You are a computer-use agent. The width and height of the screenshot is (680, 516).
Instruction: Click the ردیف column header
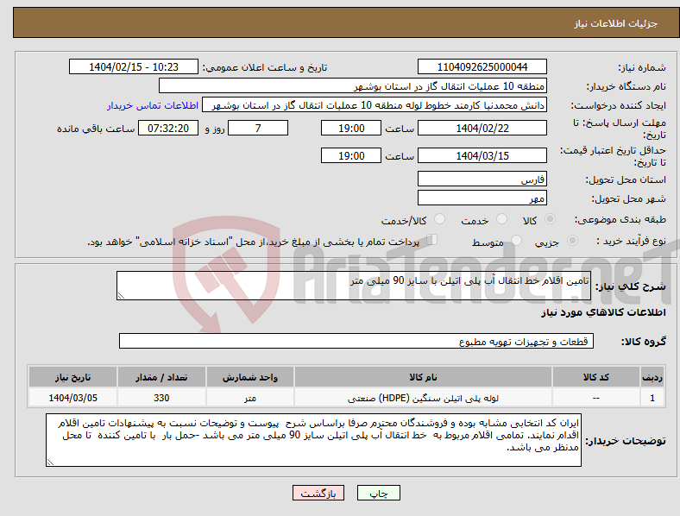(652, 377)
